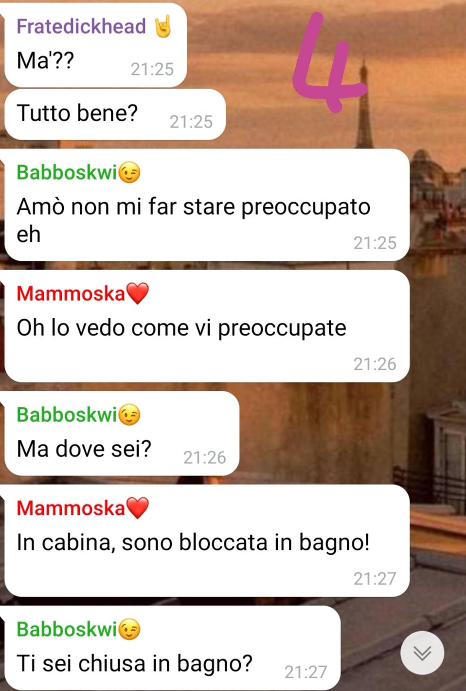Tap the scroll-to-bottom chevron button
The height and width of the screenshot is (691, 466).
click(x=422, y=653)
